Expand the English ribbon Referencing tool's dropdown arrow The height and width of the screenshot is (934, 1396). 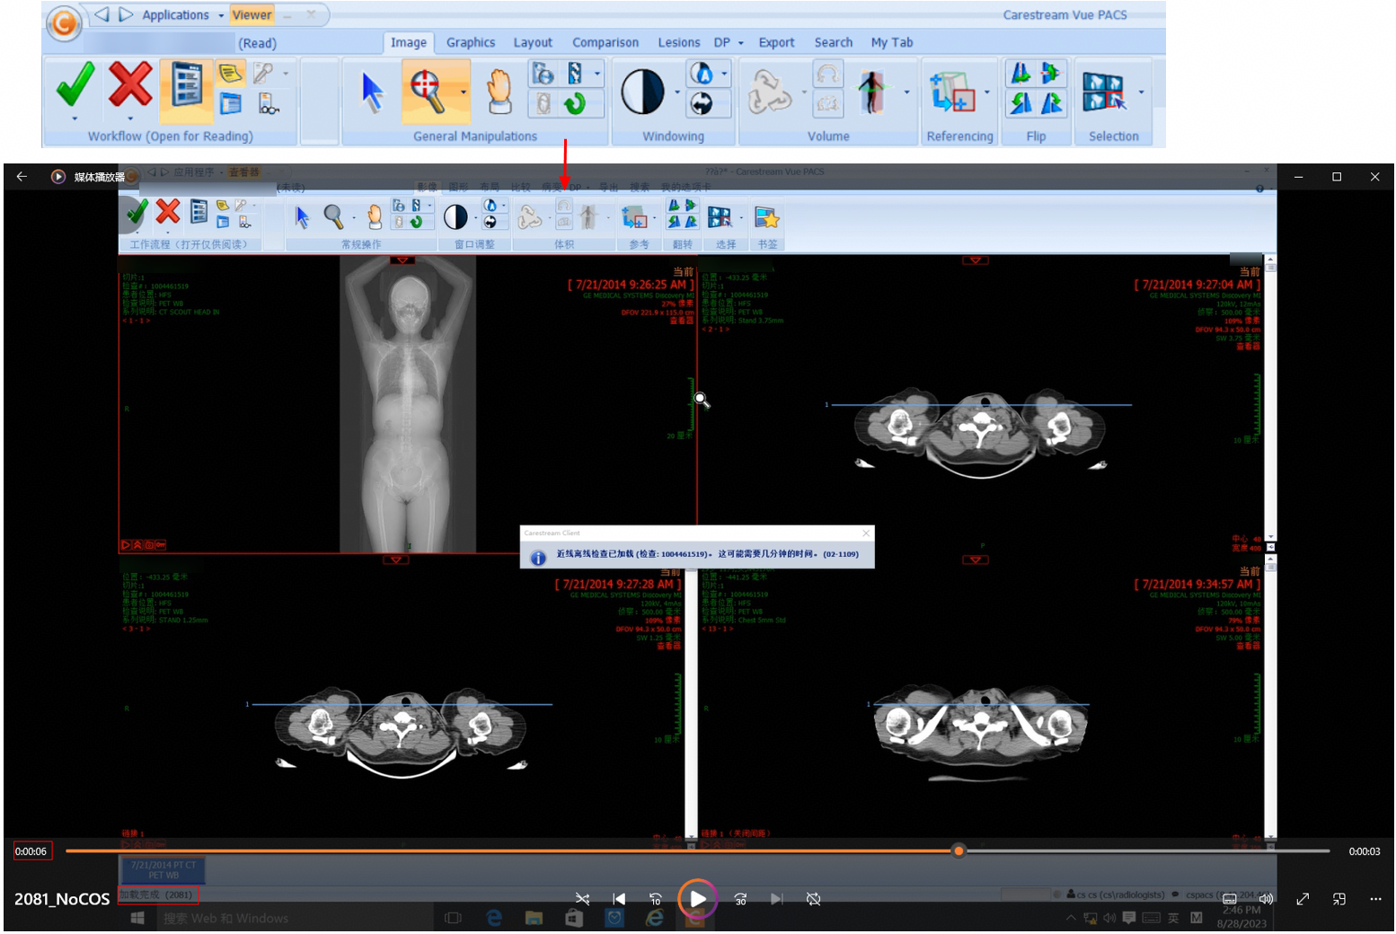[x=987, y=92]
